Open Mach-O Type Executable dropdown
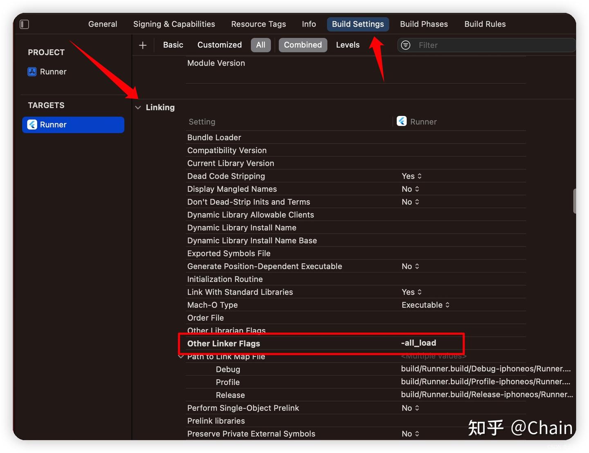This screenshot has height=453, width=589. 425,305
